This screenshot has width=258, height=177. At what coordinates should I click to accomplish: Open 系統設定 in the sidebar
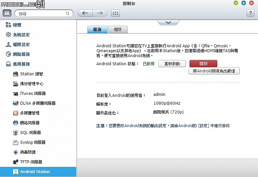tap(21, 35)
